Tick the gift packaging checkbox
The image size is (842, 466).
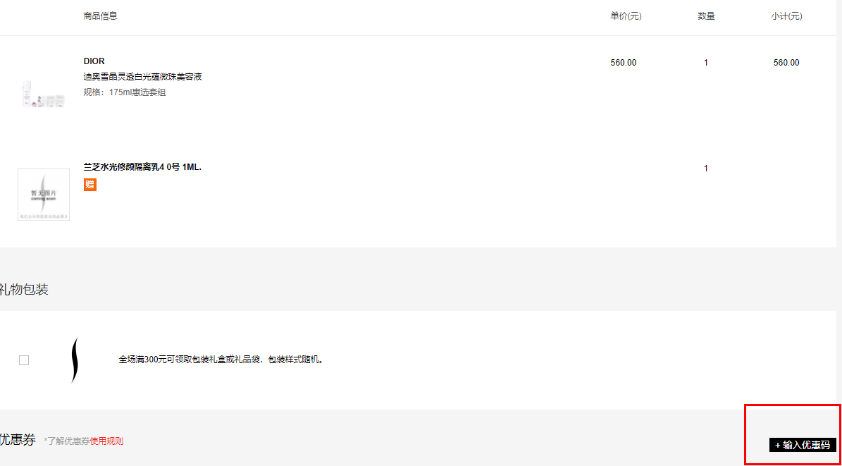(24, 360)
